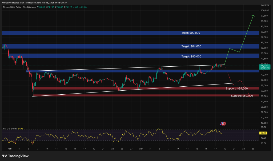Click the green arrowhead of bullish projection

tap(254, 16)
